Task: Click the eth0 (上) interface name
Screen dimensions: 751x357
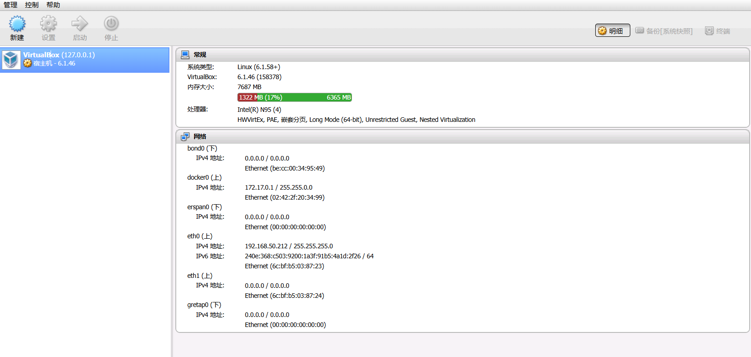Action: coord(200,236)
